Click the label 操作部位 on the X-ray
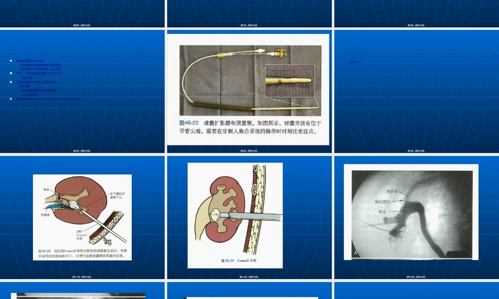This screenshot has width=499, height=299. 382,201
